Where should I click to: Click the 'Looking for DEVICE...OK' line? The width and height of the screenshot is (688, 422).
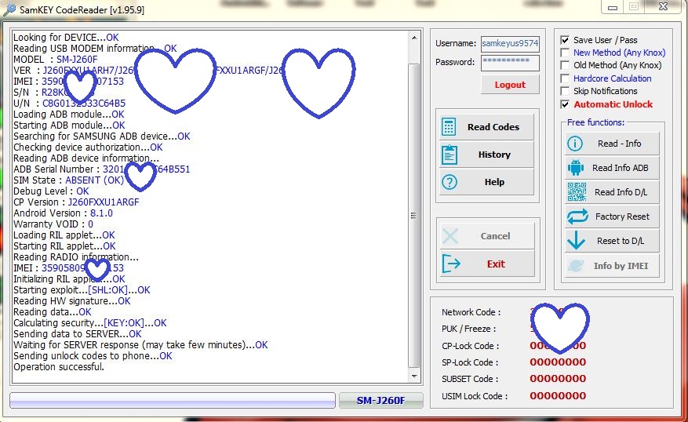tap(66, 38)
